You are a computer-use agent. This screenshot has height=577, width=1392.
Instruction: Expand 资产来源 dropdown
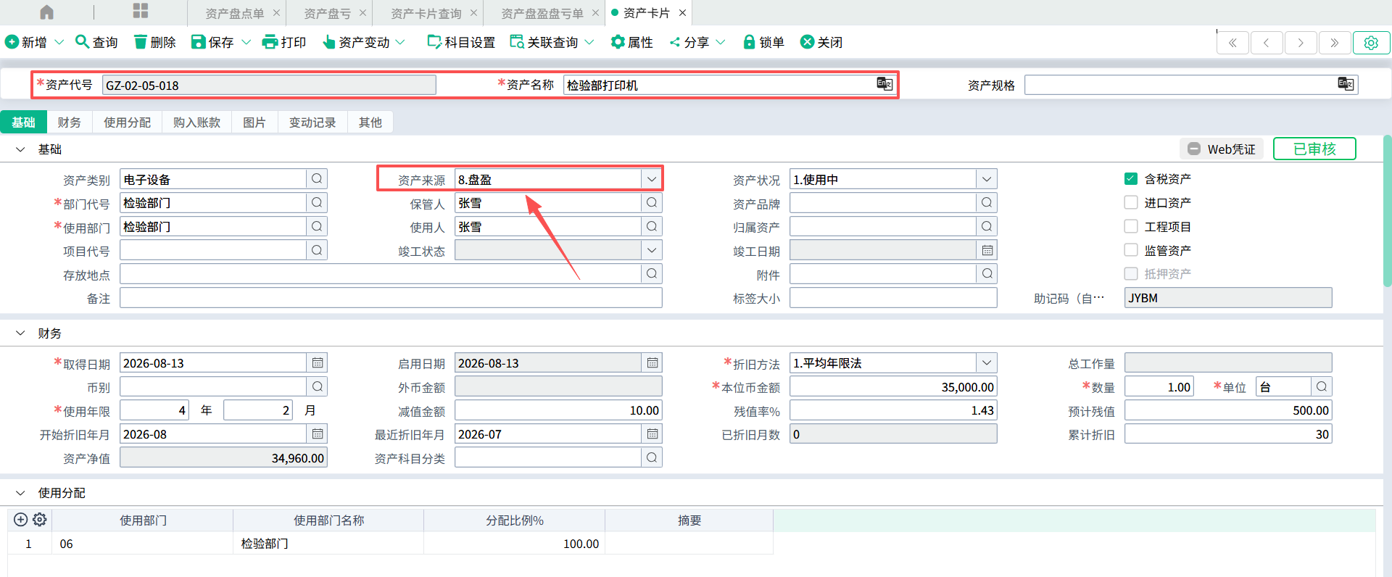pos(652,179)
